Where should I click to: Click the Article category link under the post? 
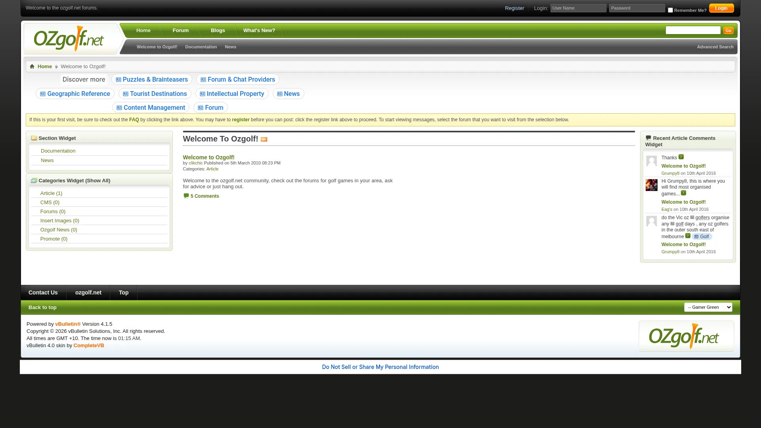click(x=212, y=169)
